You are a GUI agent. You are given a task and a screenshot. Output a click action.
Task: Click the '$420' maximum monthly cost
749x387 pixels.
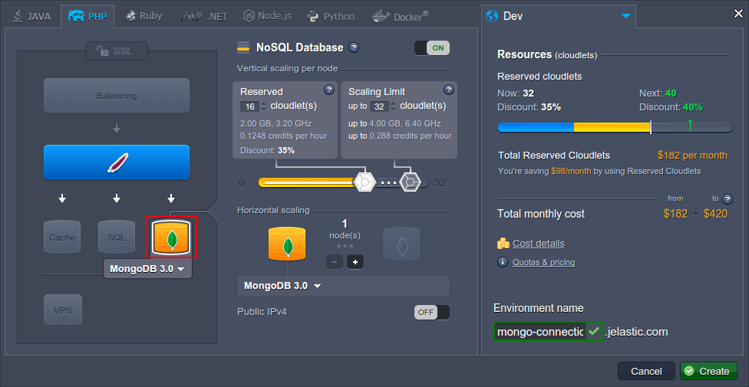click(715, 214)
